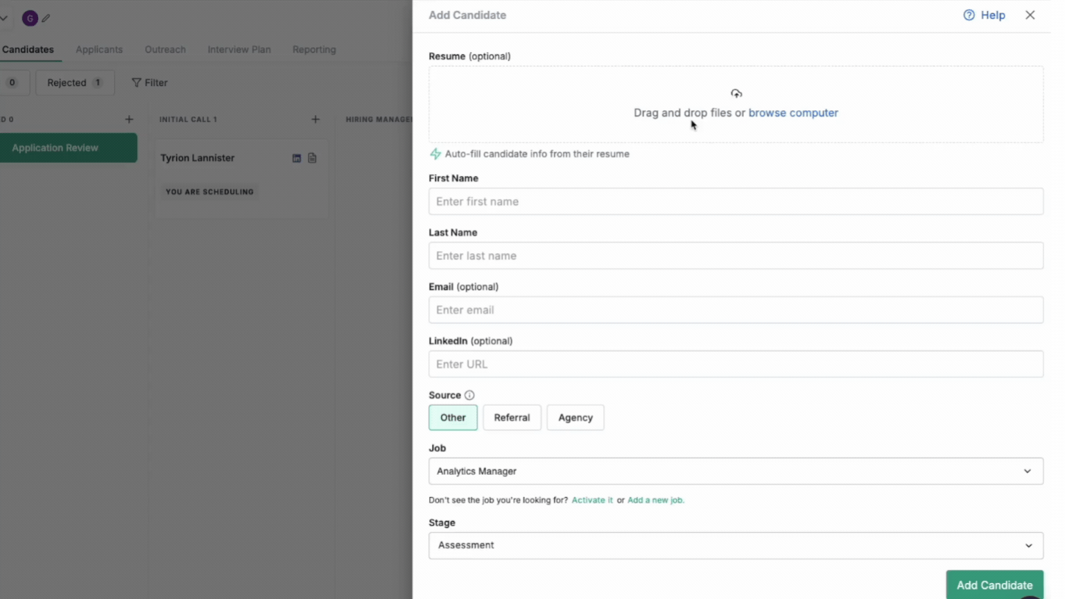Close the Add Candidate panel
This screenshot has width=1065, height=599.
[x=1030, y=15]
